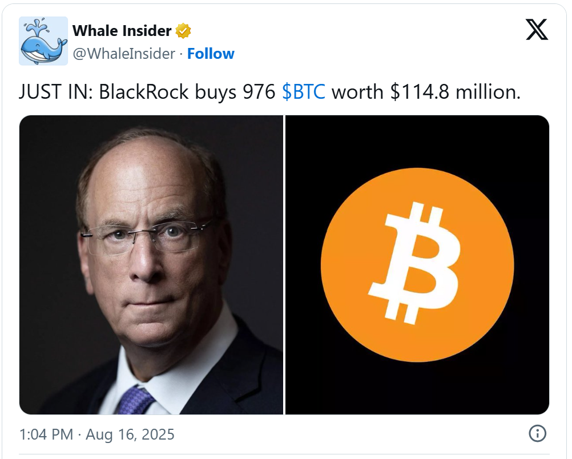
Task: Click the 1:04 PM time text
Action: [46, 434]
